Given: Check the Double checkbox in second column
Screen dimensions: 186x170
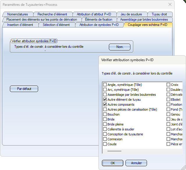Looking at the screenshot, I should point(168,90).
